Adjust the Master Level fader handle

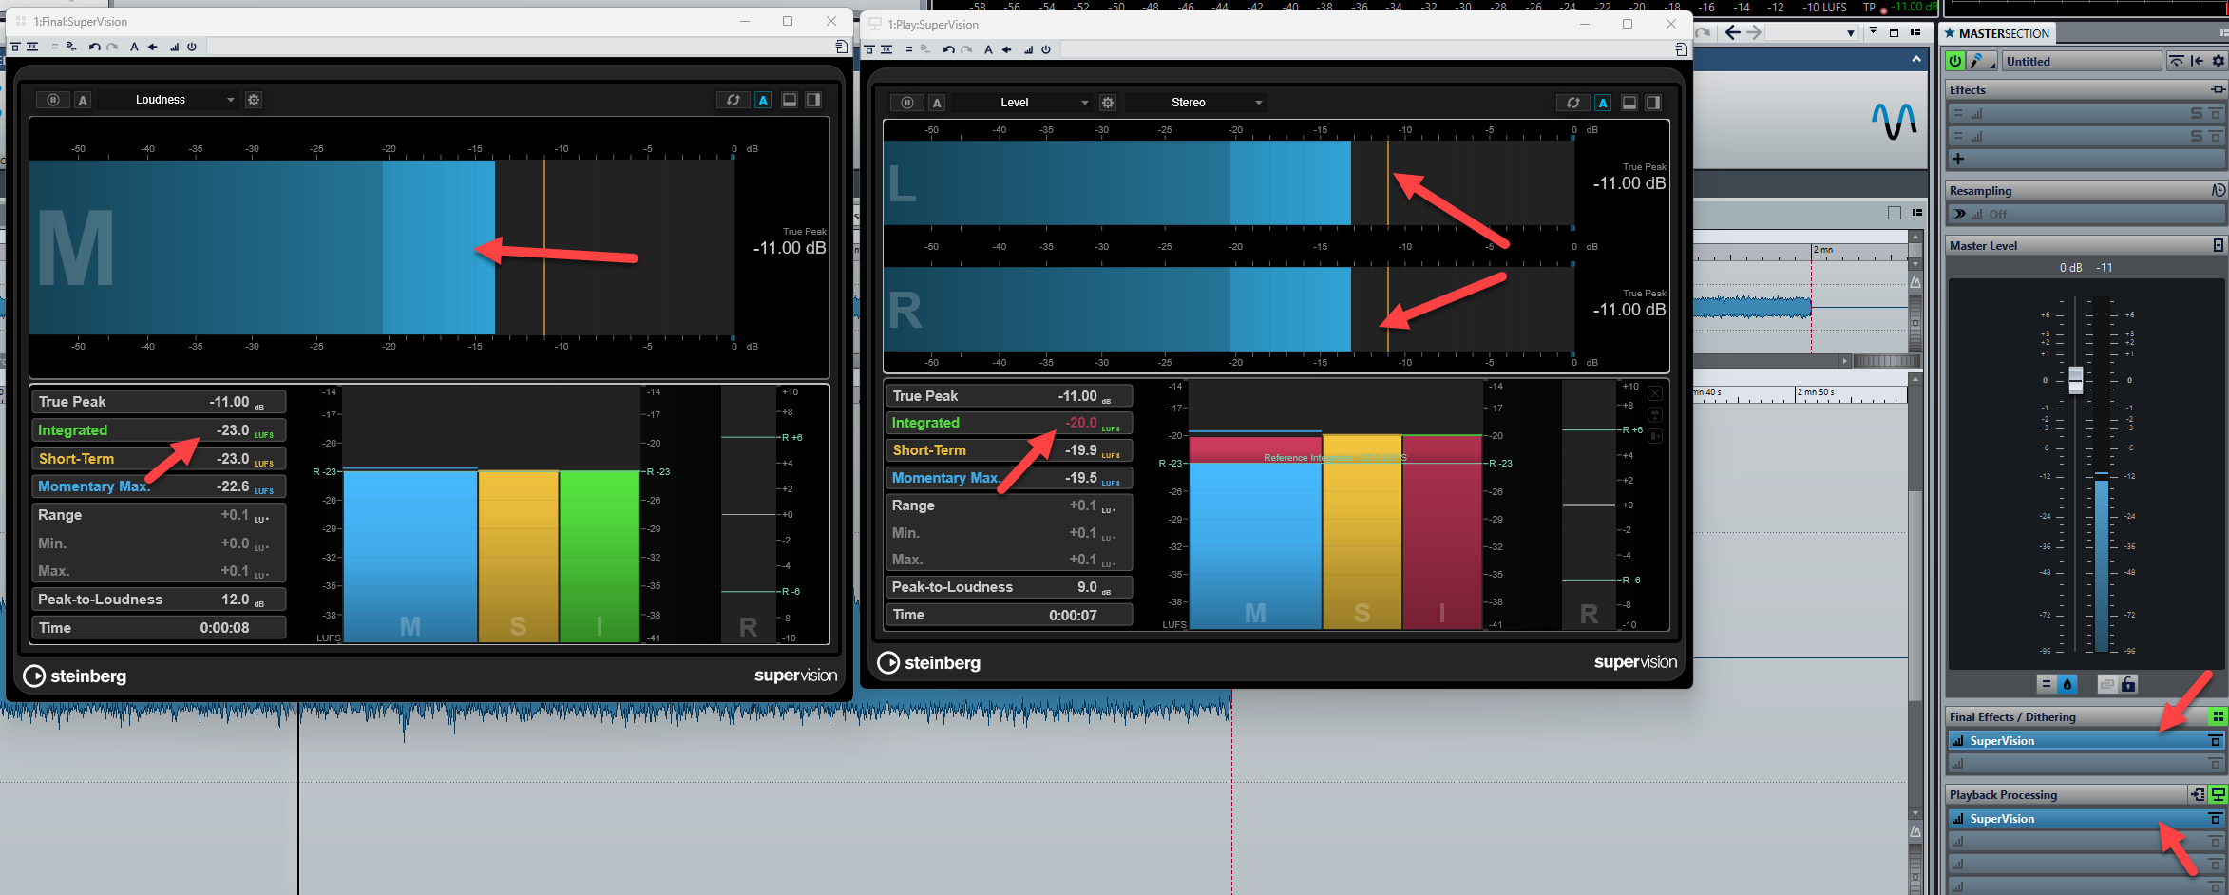[x=2076, y=379]
